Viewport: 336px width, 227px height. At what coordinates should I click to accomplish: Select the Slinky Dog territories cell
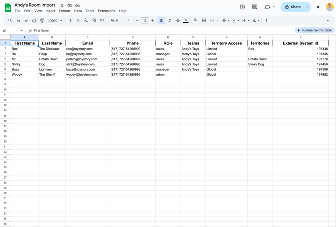click(x=260, y=64)
